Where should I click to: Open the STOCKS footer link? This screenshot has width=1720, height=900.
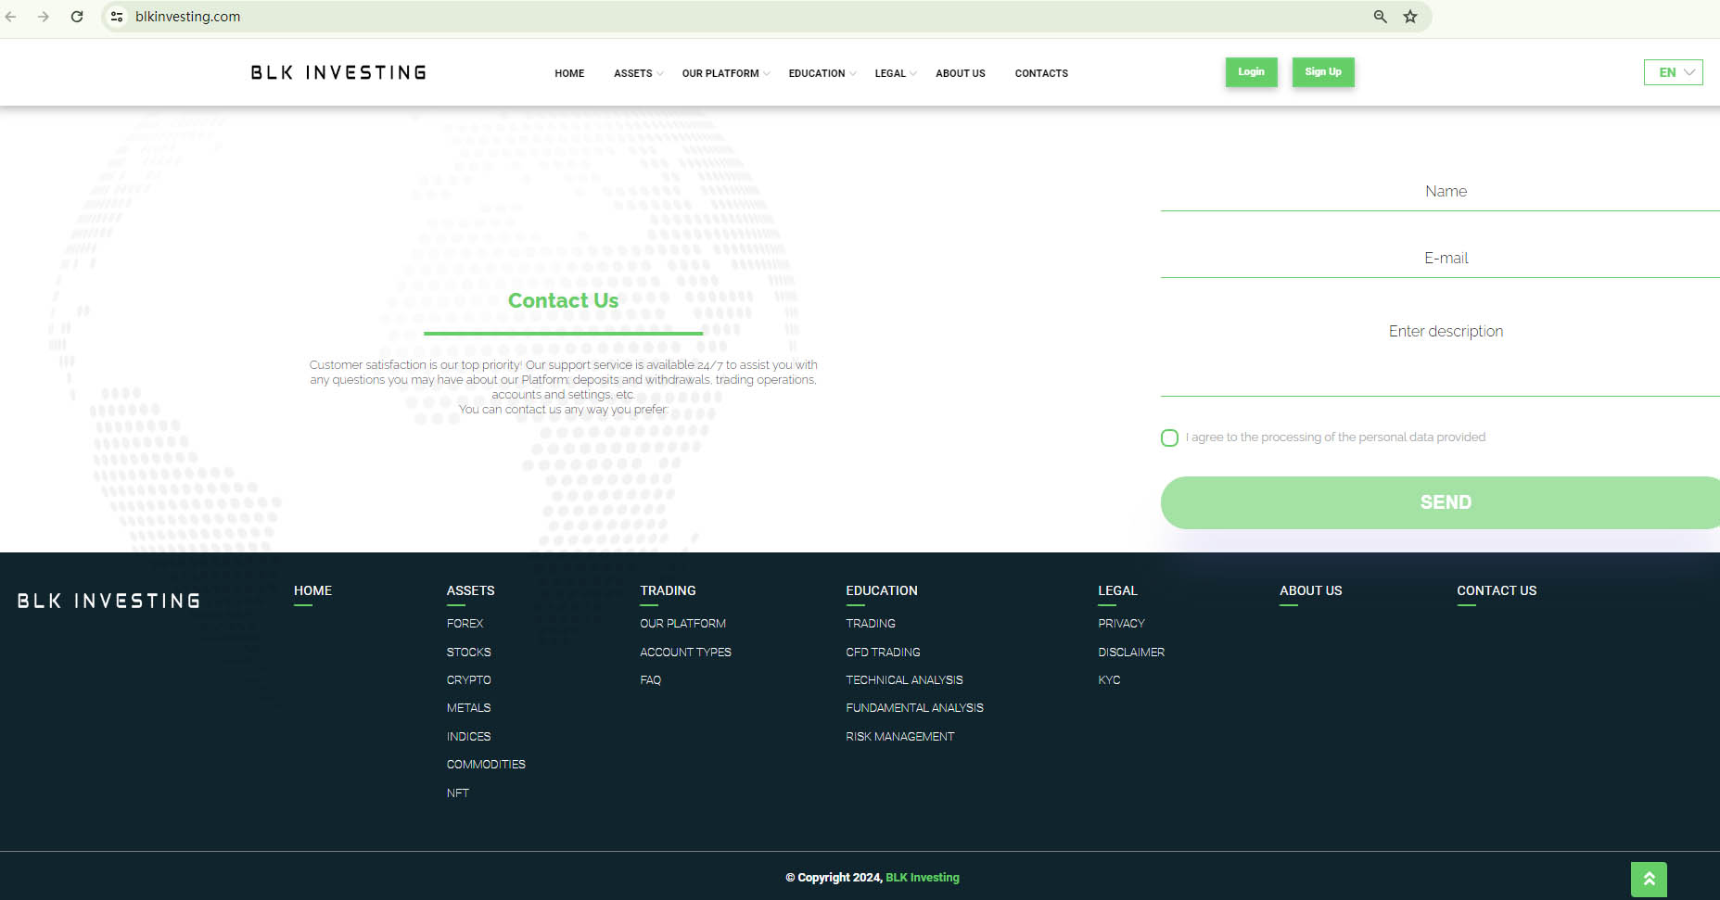point(468,653)
